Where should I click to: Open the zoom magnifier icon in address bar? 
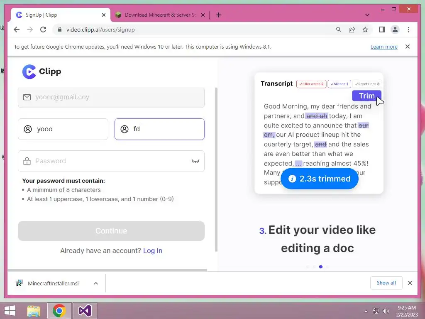click(x=339, y=29)
